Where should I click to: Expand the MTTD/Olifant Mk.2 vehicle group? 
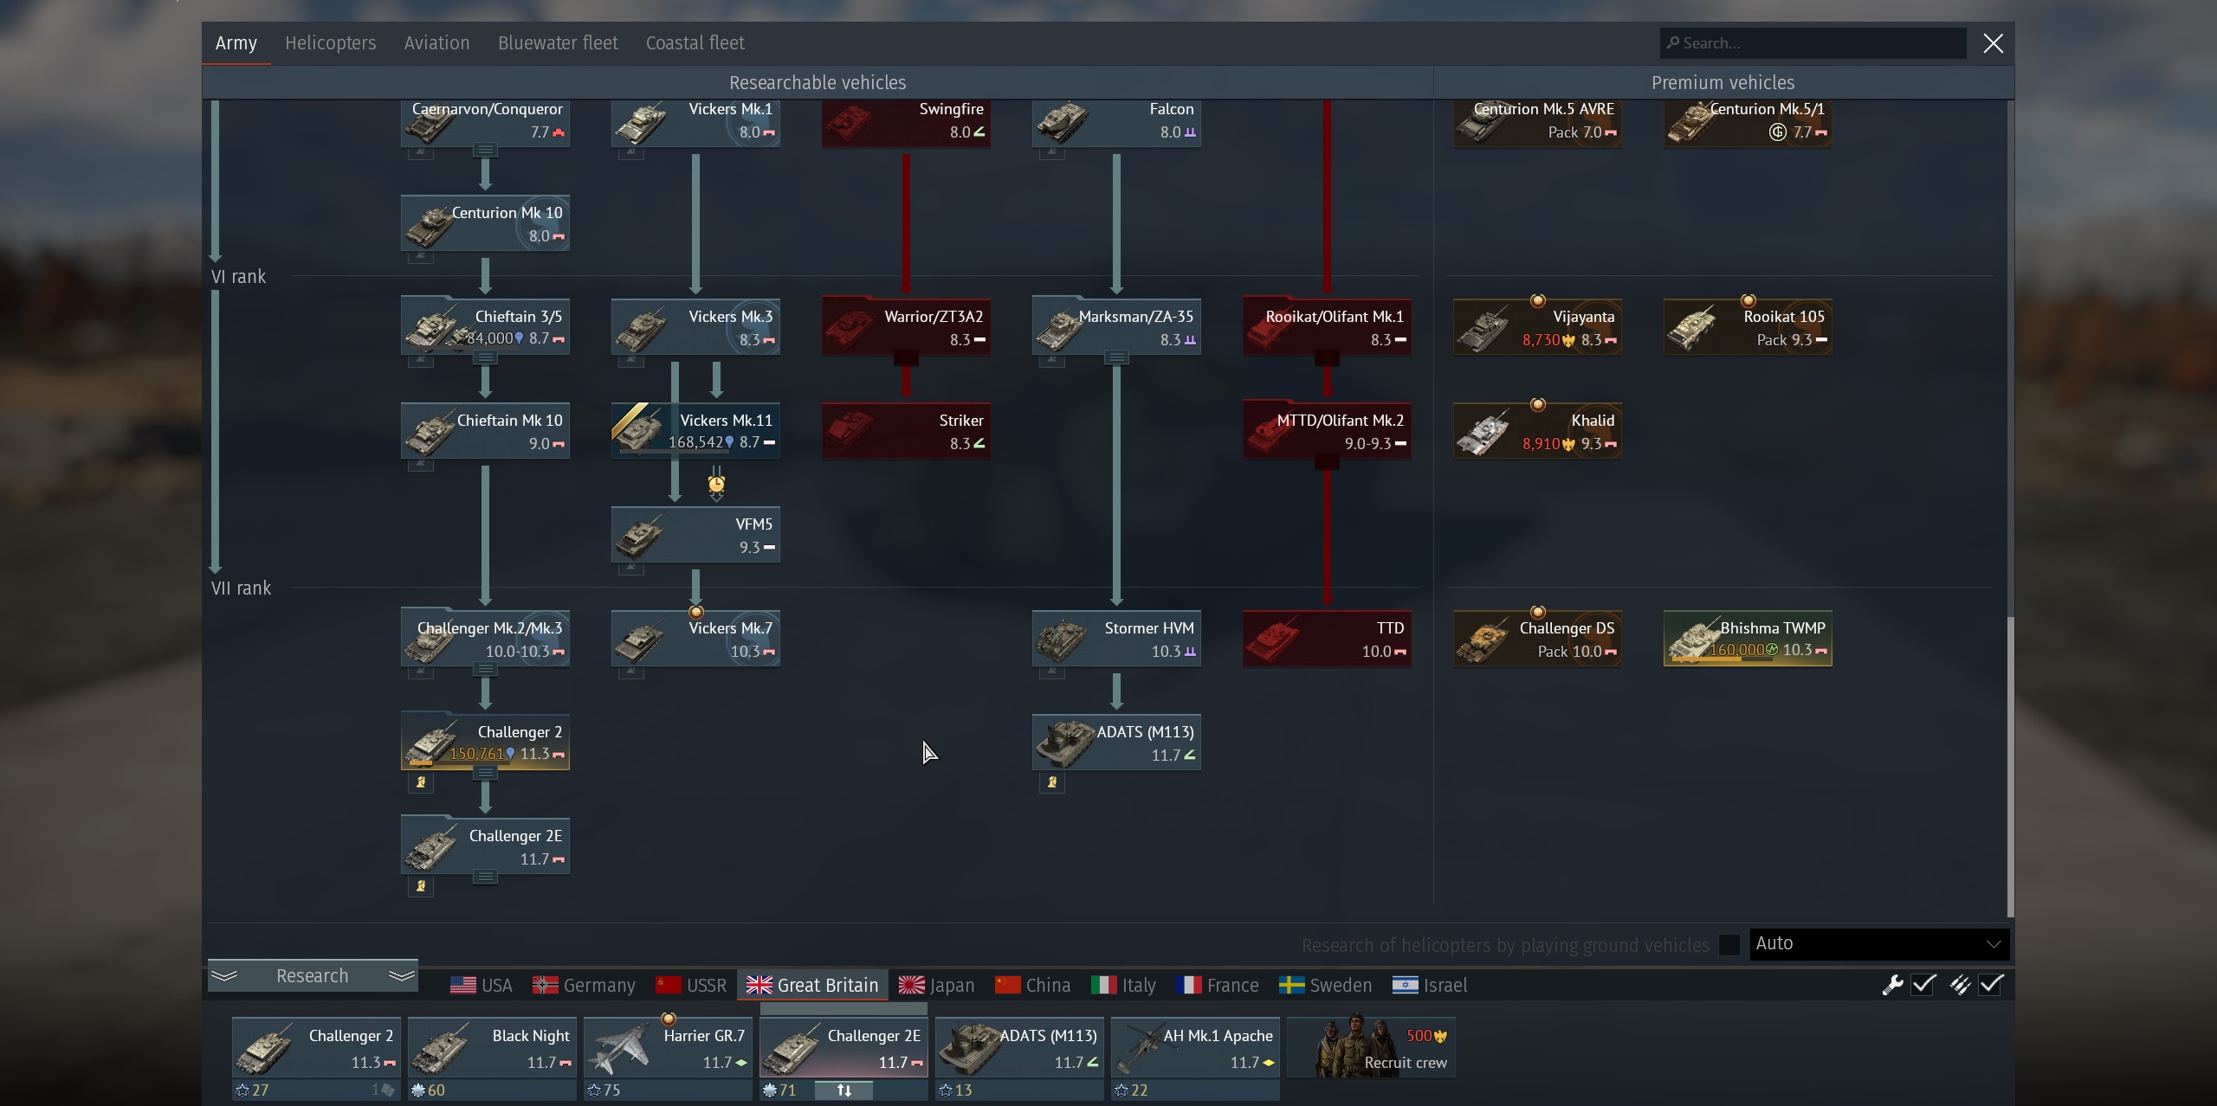click(1328, 462)
